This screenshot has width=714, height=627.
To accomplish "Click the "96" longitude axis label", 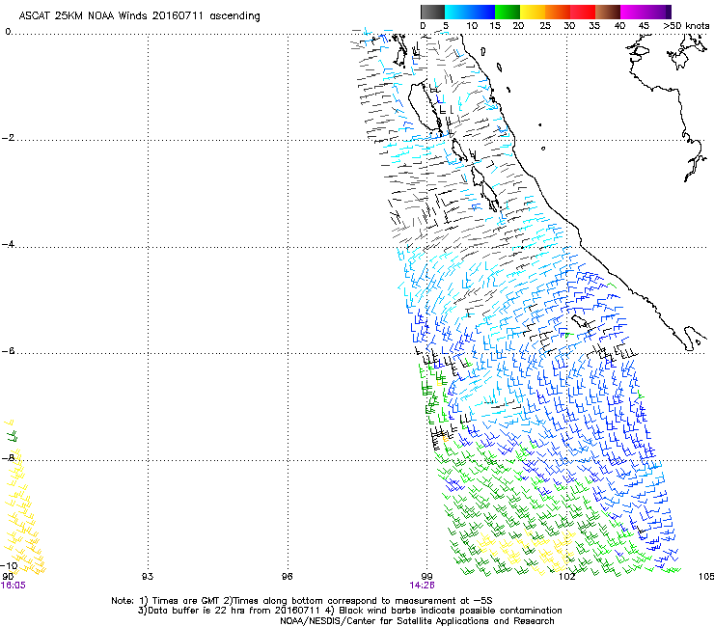I will [x=287, y=577].
